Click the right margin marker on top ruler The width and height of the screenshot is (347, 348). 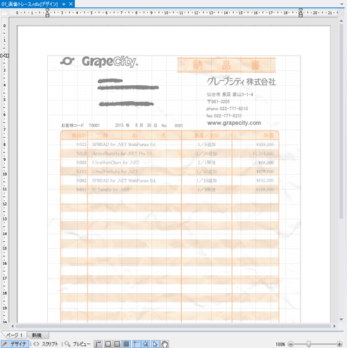[301, 12]
